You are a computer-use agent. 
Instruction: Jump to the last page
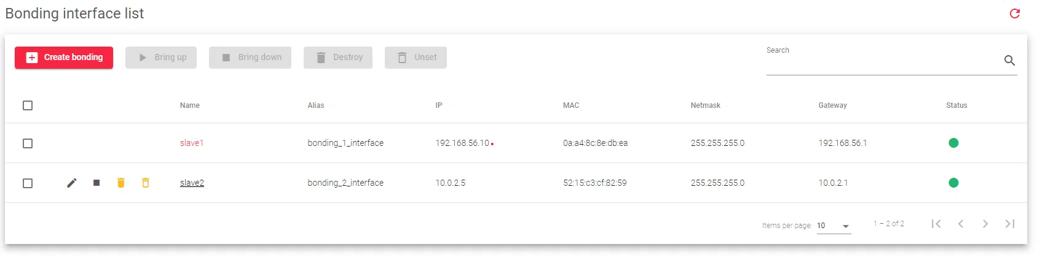click(x=1010, y=224)
